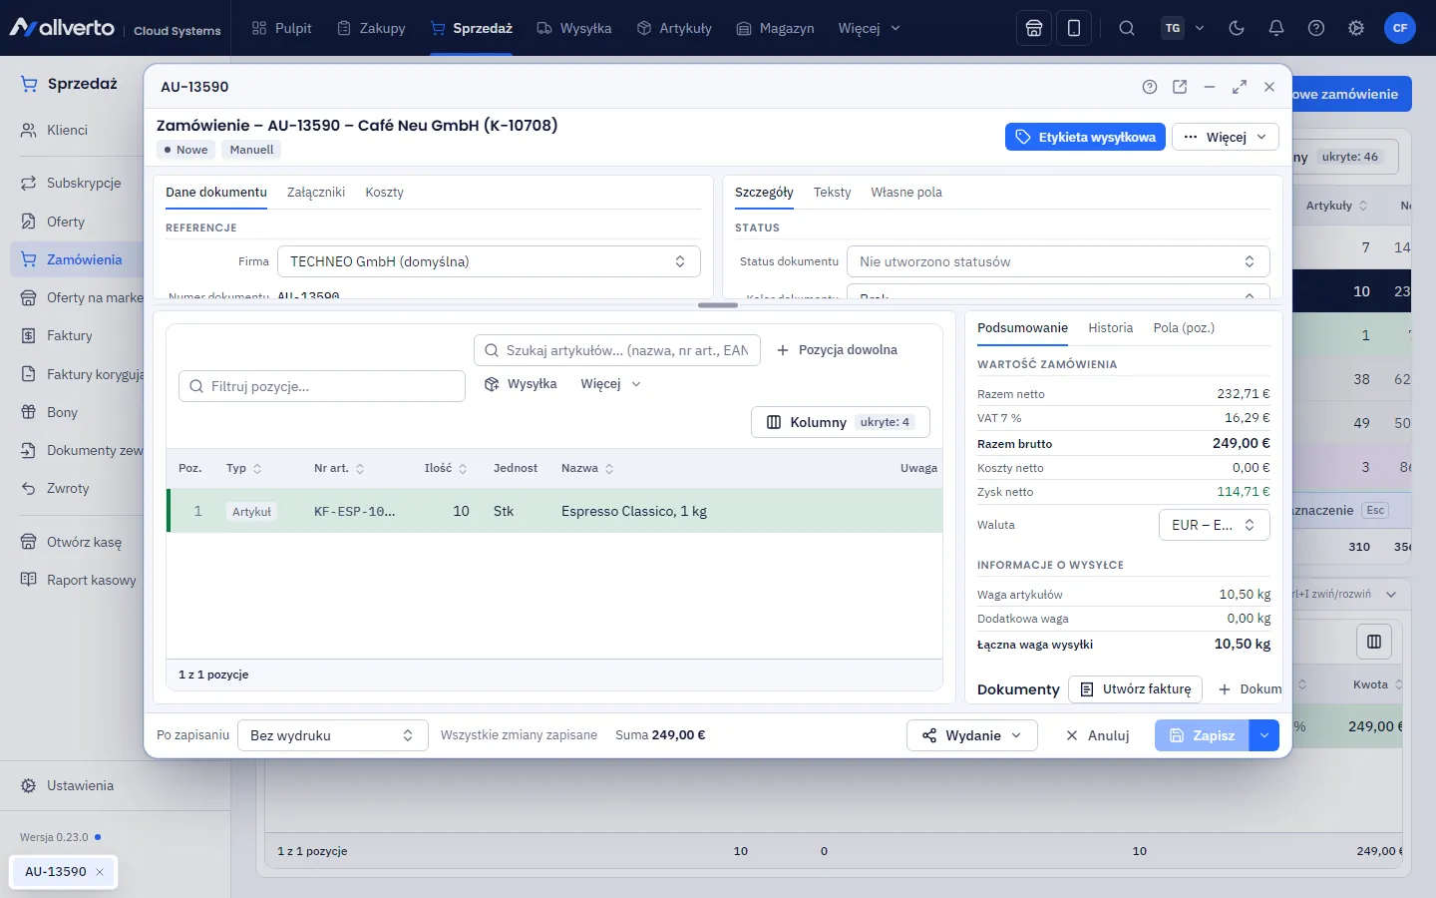Click the panel splitter handle above positions
1436x898 pixels.
pos(718,305)
